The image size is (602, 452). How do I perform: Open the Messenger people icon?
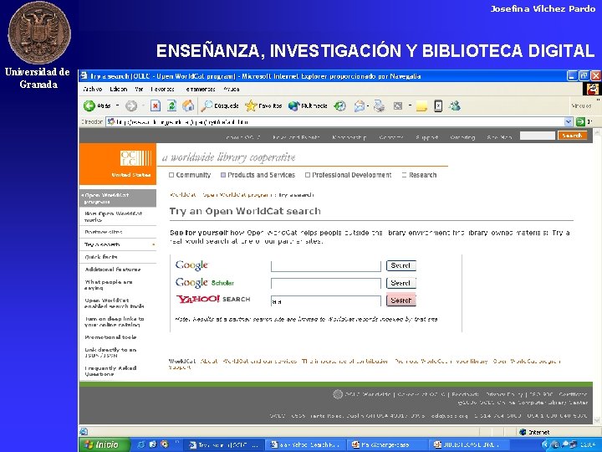(455, 105)
